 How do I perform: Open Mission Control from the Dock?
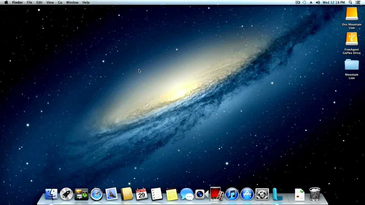click(x=81, y=194)
